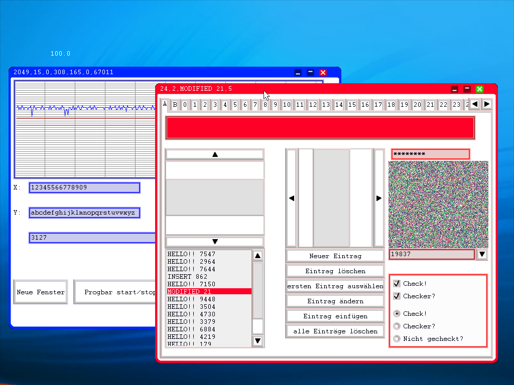Click Progbar start/stop button in blue window

tap(115, 292)
